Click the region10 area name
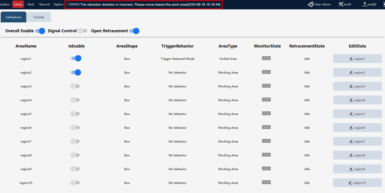 coord(26,183)
